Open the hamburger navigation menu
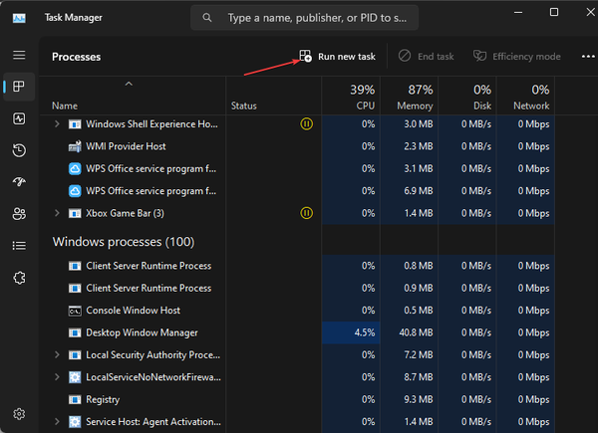 click(19, 55)
